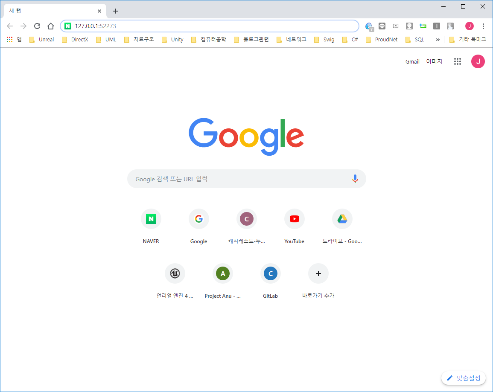
Task: Open the Chrome three-dot menu
Action: point(483,26)
